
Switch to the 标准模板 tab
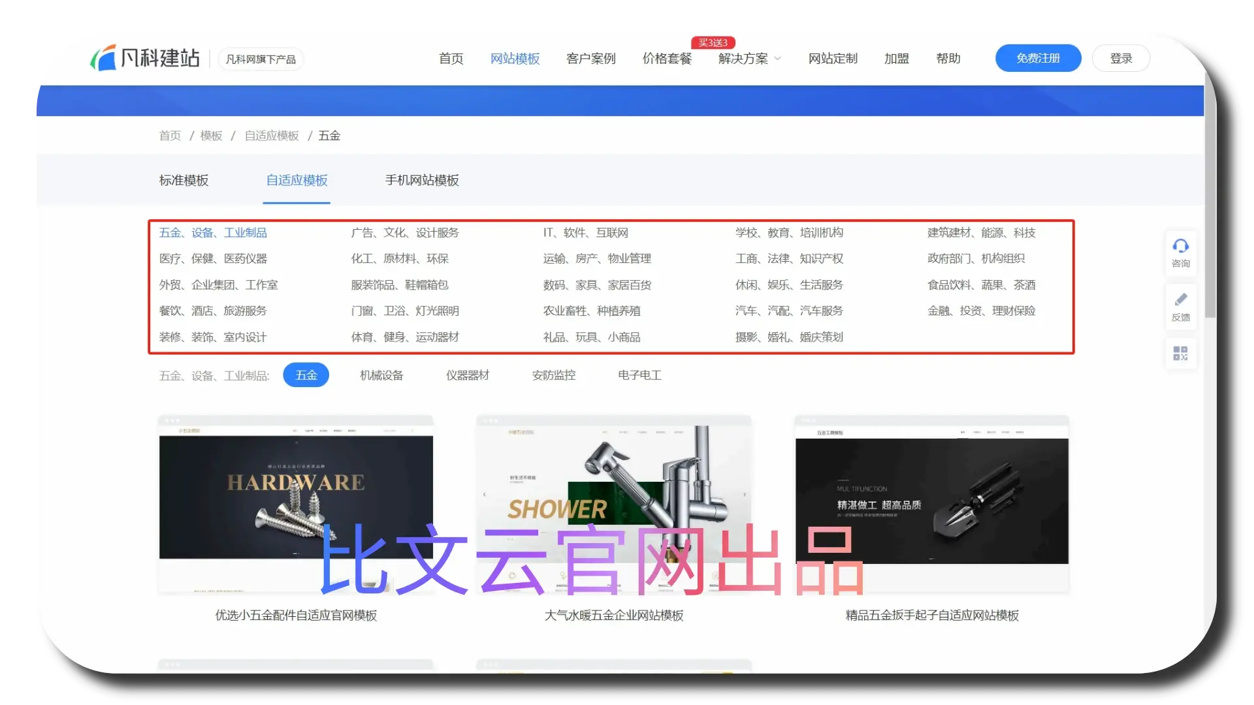point(184,180)
